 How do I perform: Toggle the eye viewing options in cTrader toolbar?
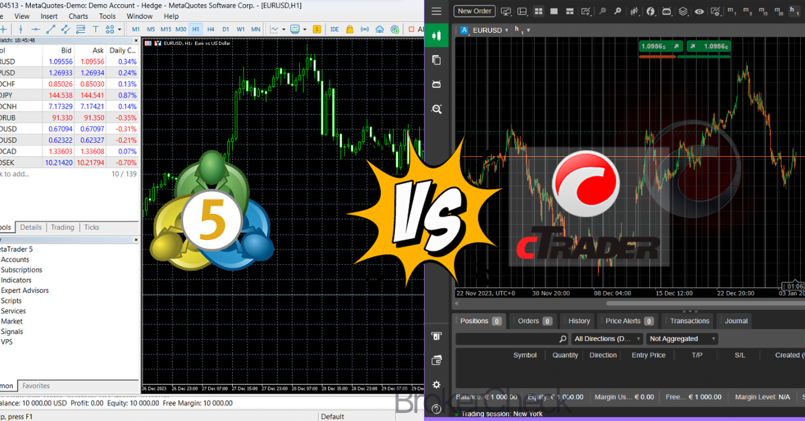click(699, 11)
